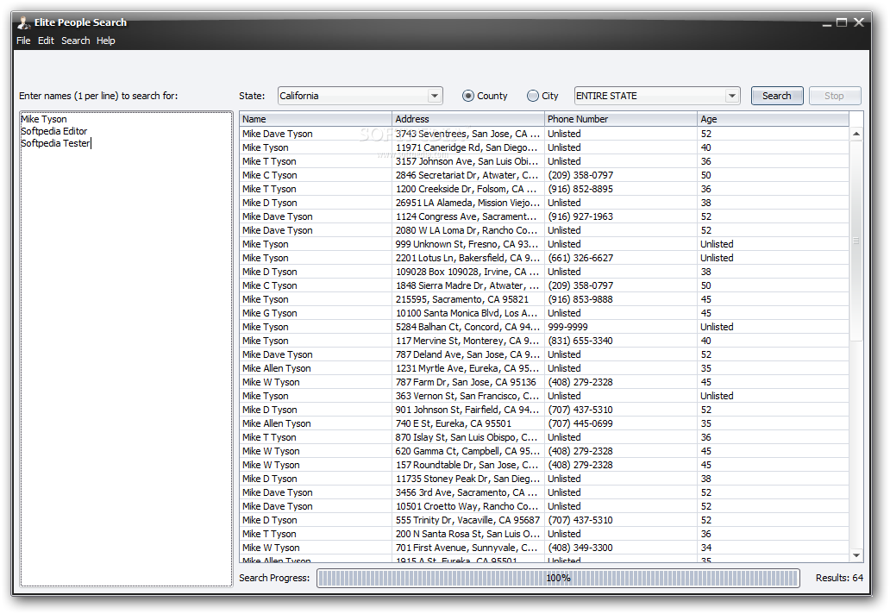This screenshot has width=890, height=614.
Task: Select row with 870 Islay St address
Action: [x=544, y=437]
